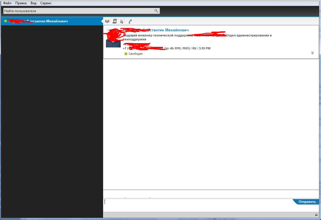The width and height of the screenshot is (321, 220).
Task: Click the screen-sharing users toolbar icon
Action: pyautogui.click(x=122, y=21)
